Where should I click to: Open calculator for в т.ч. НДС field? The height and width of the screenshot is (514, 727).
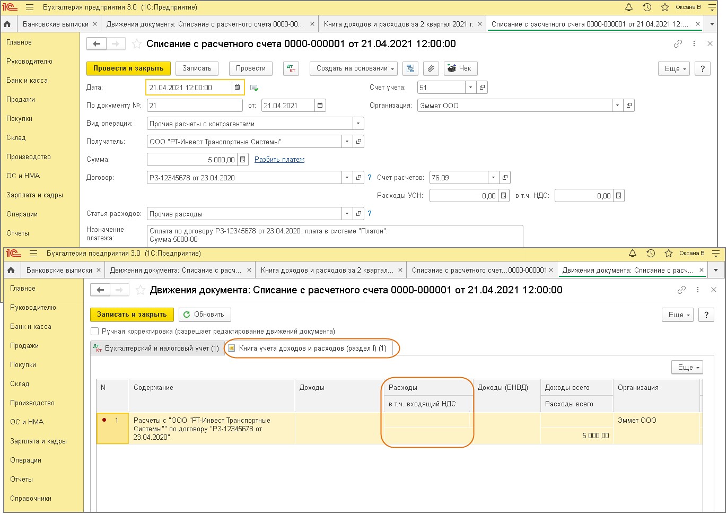pos(618,196)
